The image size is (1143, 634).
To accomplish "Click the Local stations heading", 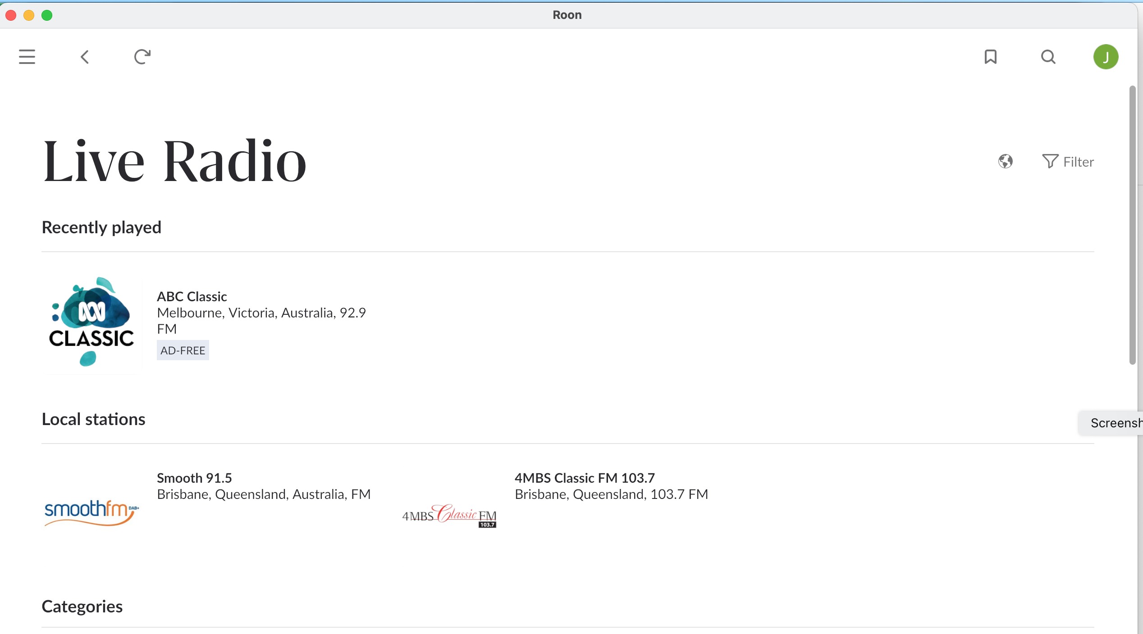I will (x=93, y=419).
